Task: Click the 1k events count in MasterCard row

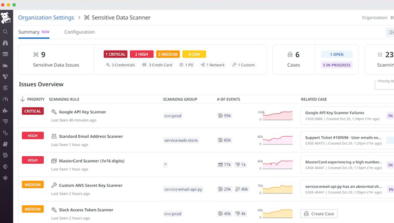Action: pyautogui.click(x=241, y=165)
